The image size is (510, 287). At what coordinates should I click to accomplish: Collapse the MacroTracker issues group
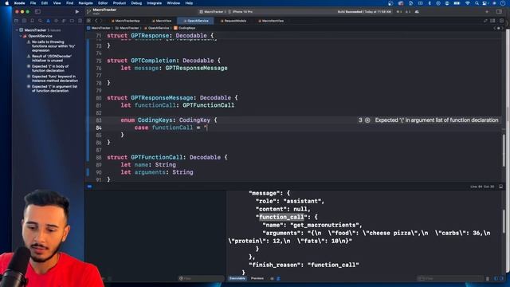[x=17, y=30]
